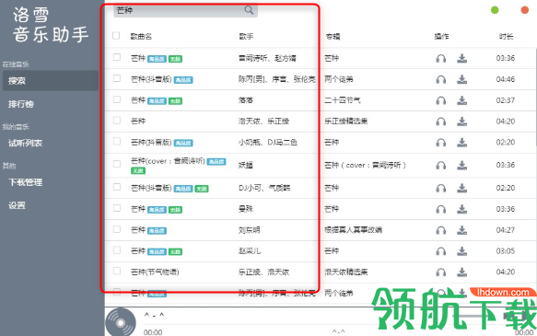Check the box for DJ小可、气质韩 track
Screen dimensions: 537x336
(x=117, y=187)
